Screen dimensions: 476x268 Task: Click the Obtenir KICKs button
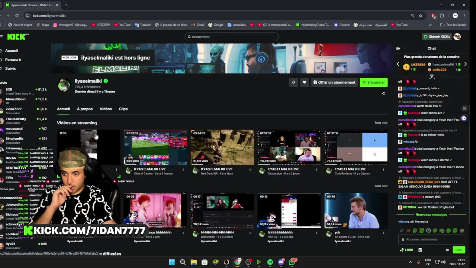tap(437, 36)
